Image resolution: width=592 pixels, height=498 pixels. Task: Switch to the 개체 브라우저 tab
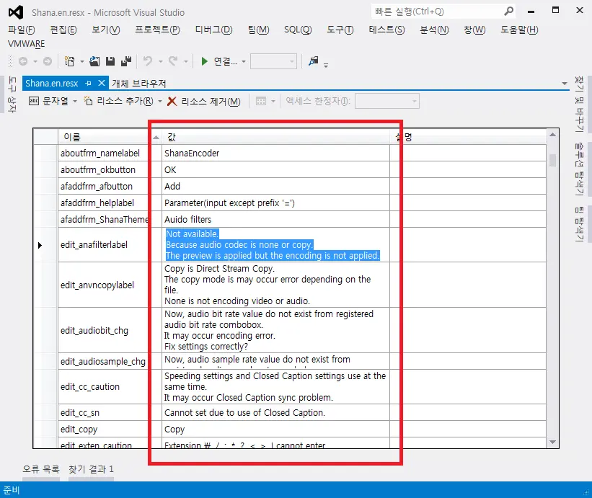tap(139, 84)
